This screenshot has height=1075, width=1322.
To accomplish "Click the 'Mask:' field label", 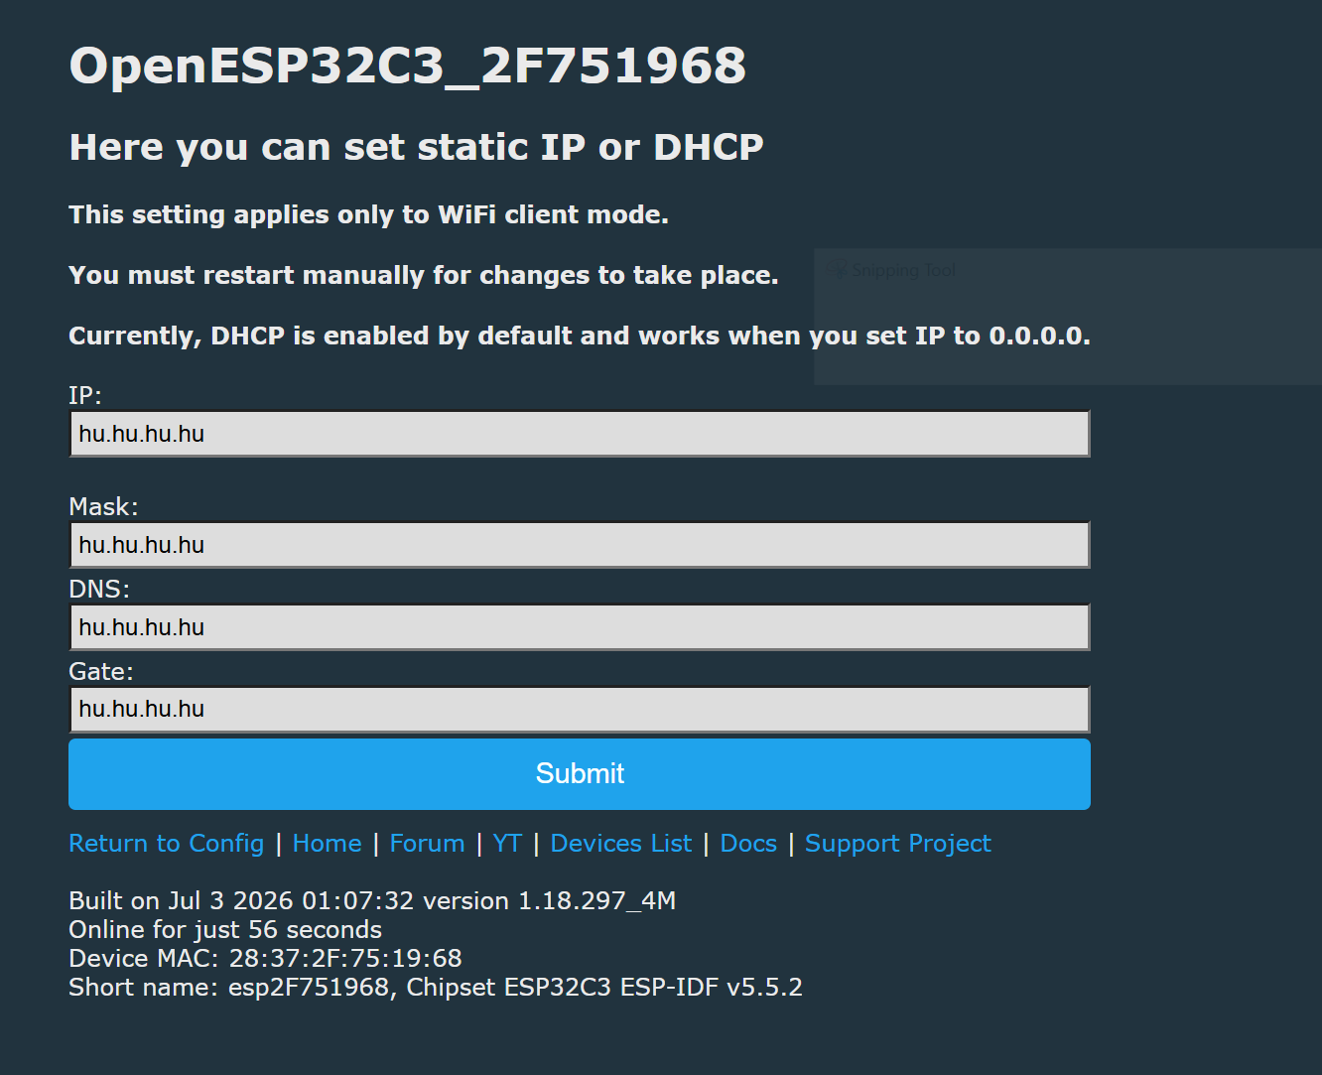I will click(103, 506).
